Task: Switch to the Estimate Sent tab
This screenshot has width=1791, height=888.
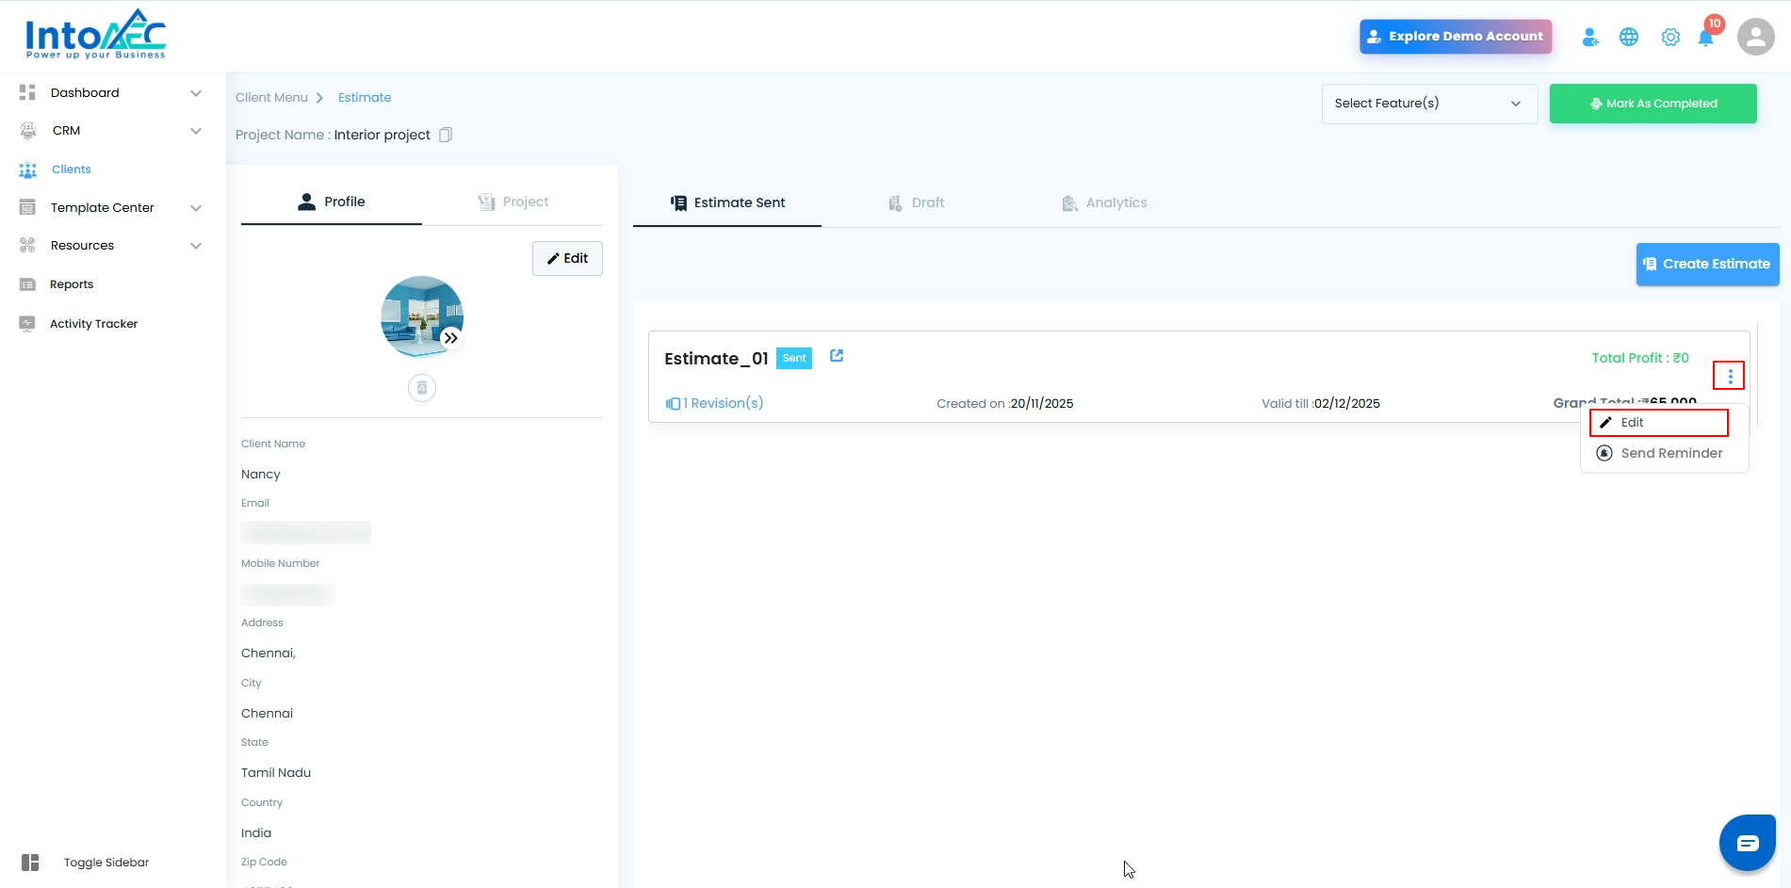Action: 727,202
